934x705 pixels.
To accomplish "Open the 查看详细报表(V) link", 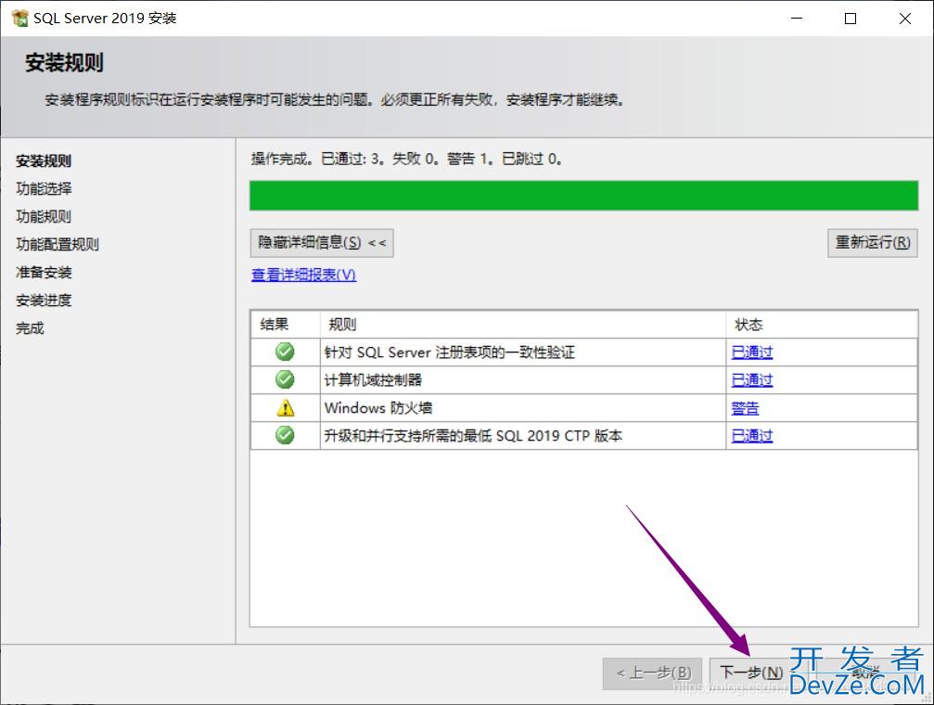I will click(304, 275).
